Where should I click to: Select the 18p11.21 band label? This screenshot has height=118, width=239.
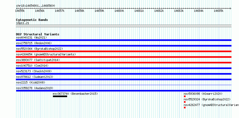[x=23, y=23]
